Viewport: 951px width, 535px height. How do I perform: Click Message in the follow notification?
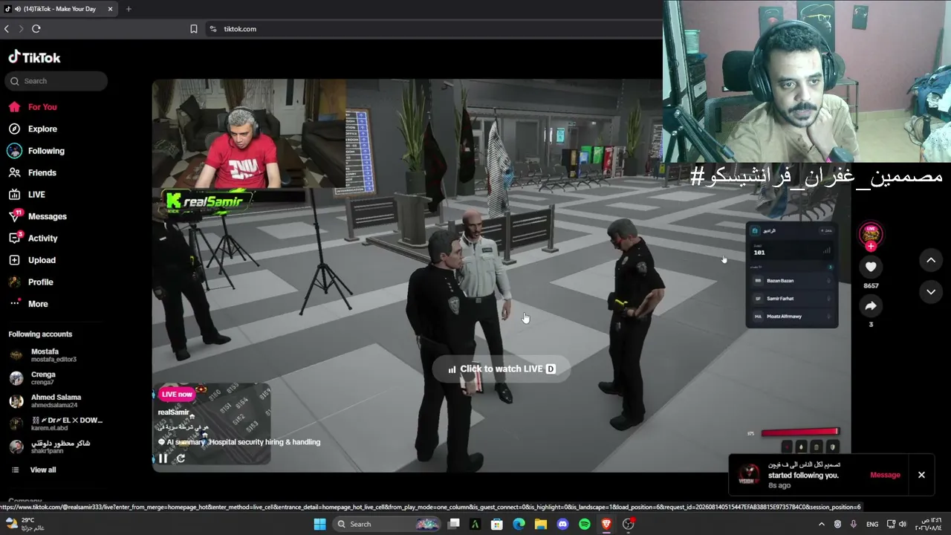(885, 475)
